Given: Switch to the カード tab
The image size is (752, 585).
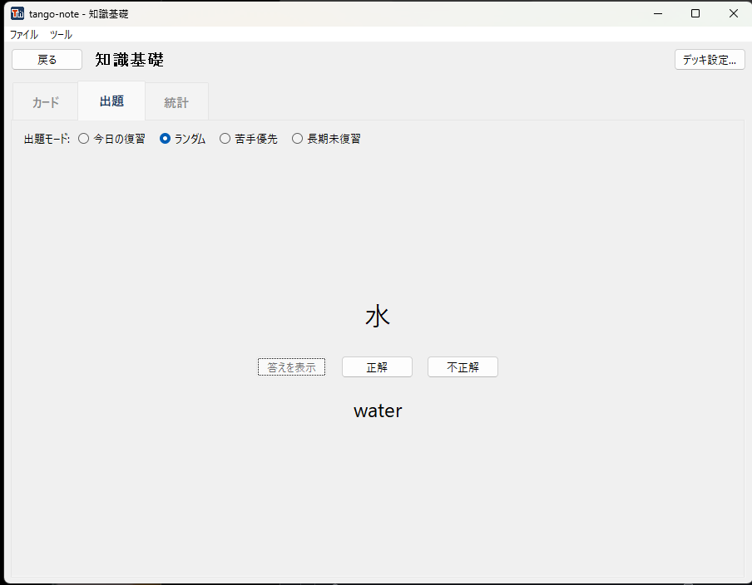Looking at the screenshot, I should pos(46,102).
